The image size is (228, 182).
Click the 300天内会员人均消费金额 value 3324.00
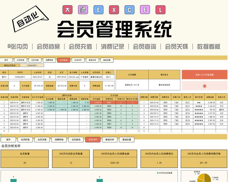[115, 163]
